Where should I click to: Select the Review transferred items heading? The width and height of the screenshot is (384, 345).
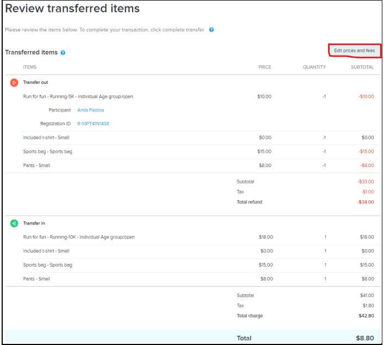[72, 9]
